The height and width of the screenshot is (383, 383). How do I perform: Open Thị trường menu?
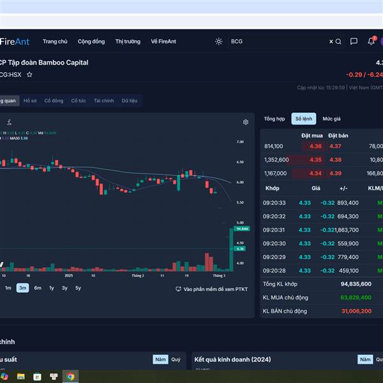tap(128, 41)
